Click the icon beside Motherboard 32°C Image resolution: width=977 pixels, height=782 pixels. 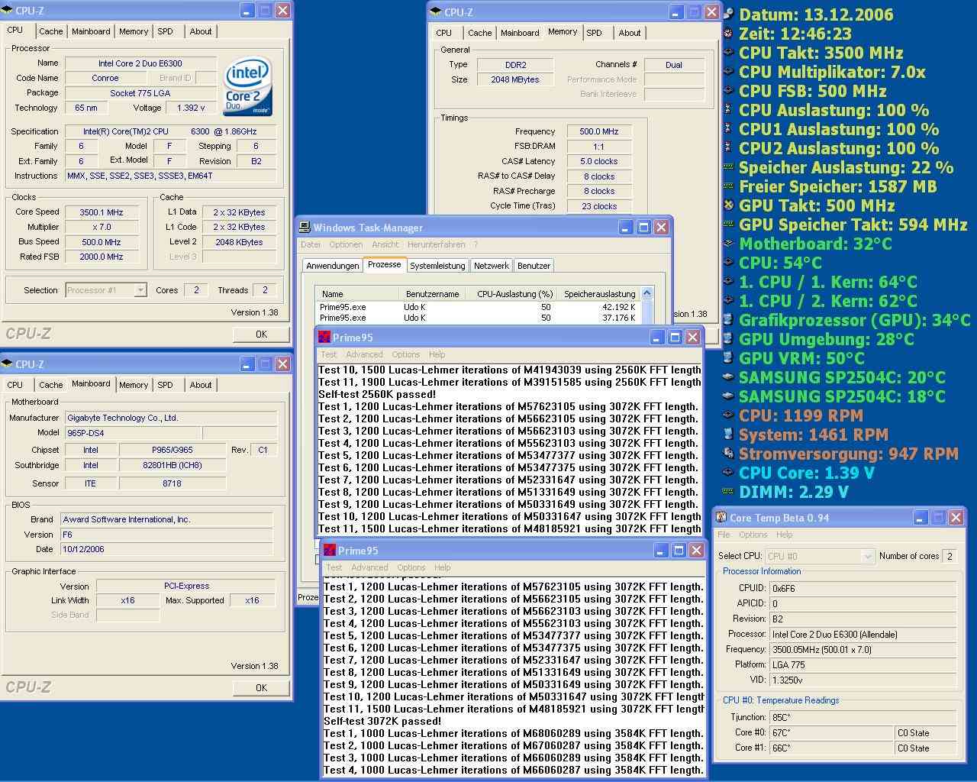pyautogui.click(x=728, y=243)
